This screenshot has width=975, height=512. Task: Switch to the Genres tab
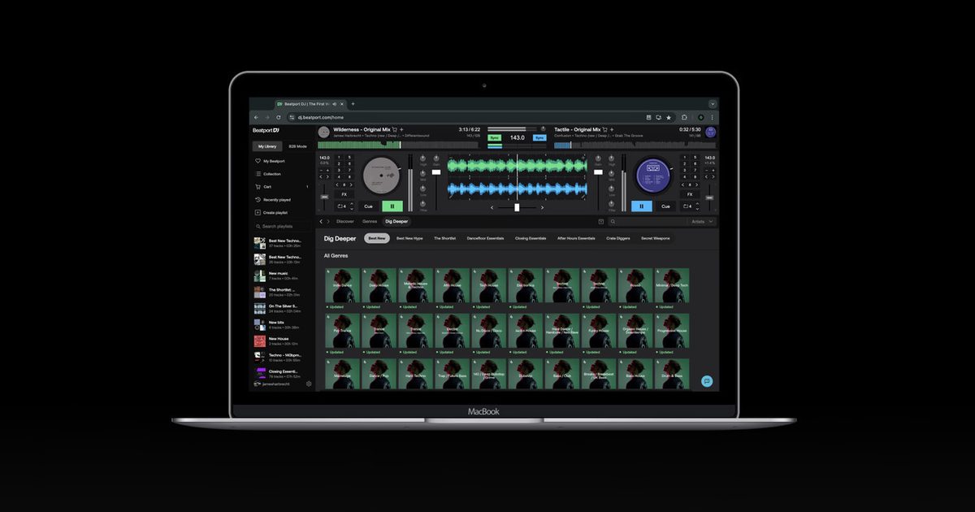[x=370, y=221]
